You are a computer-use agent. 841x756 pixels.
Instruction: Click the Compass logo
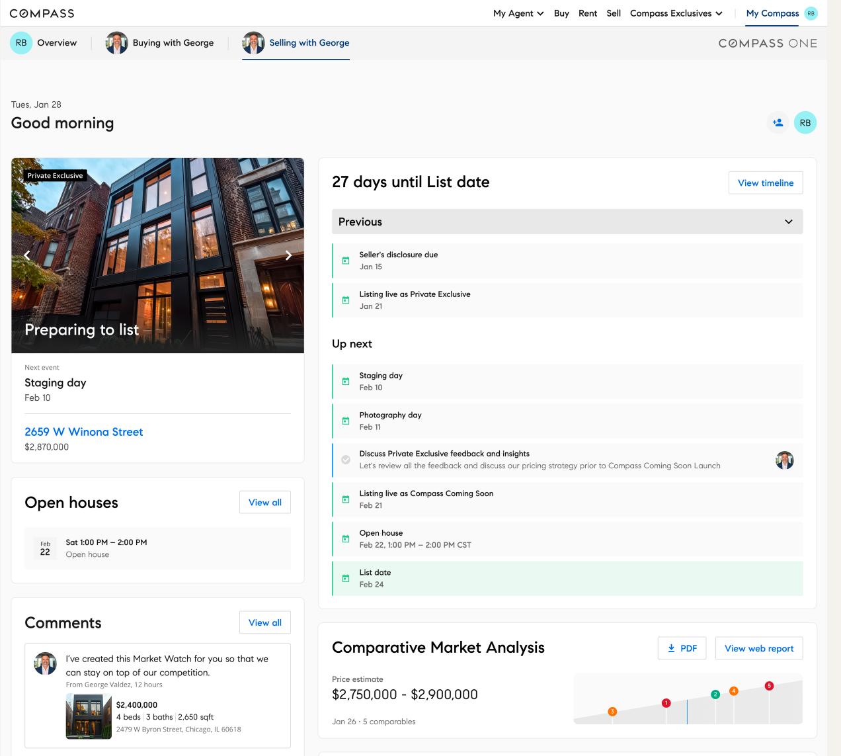(42, 13)
